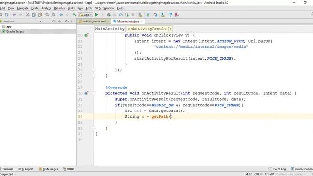Collapse code fold marker at line 26
Screen dimensions: 313x176
coord(94,70)
